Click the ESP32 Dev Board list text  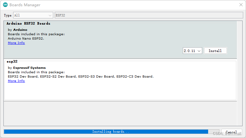coord(81,77)
